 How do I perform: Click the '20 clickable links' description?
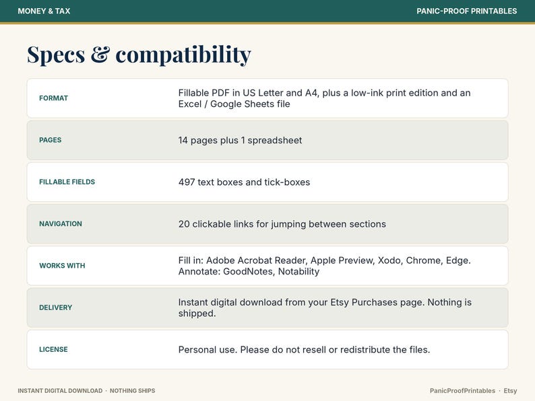tap(282, 224)
